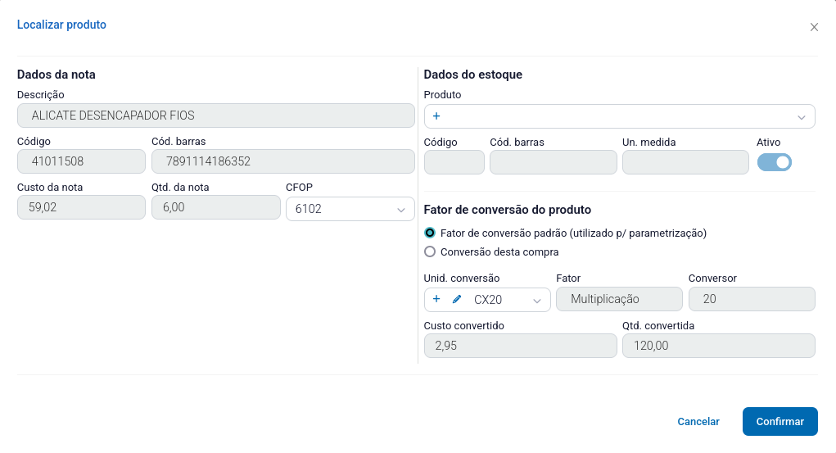Screen dimensions: 836x453
Task: Expand the CX20 unit conversion dropdown
Action: point(537,301)
